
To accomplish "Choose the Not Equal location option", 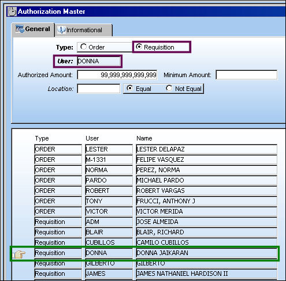I will coord(169,88).
